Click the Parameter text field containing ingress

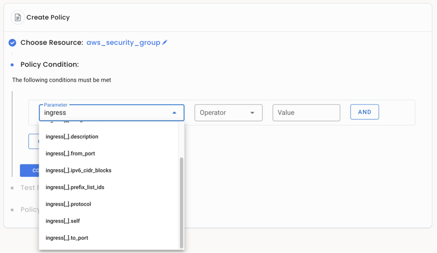coord(103,113)
